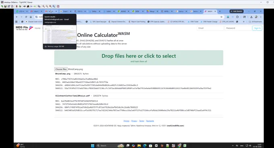Open Payments footer link
274x148 pixels.
(150, 121)
